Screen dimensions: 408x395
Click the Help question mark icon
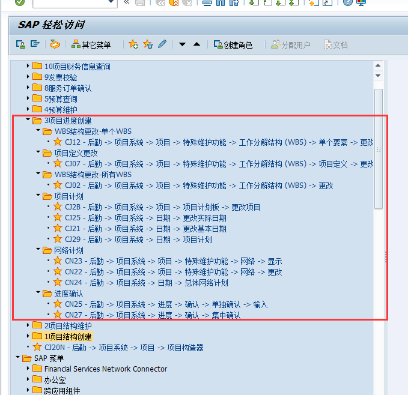pos(348,2)
